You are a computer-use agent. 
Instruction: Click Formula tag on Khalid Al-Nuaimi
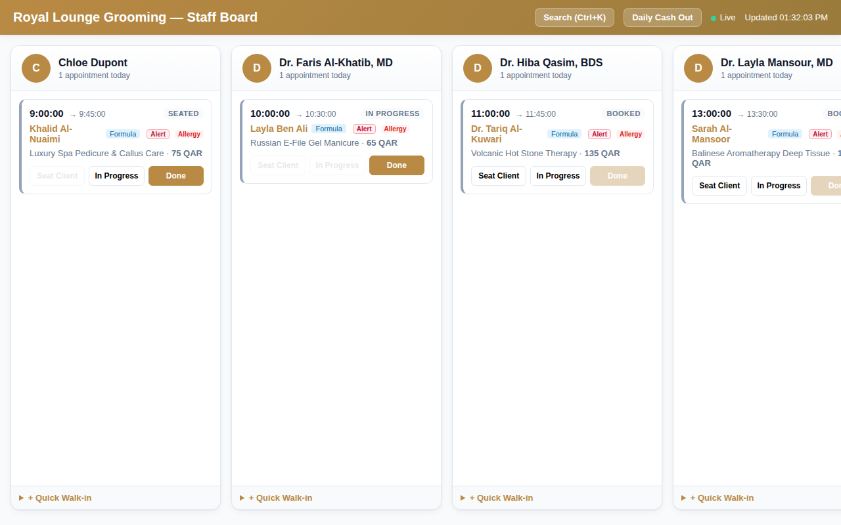tap(123, 134)
